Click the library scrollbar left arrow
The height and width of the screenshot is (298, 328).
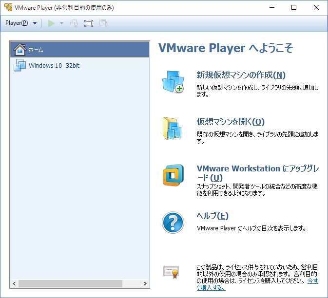[x=14, y=283]
